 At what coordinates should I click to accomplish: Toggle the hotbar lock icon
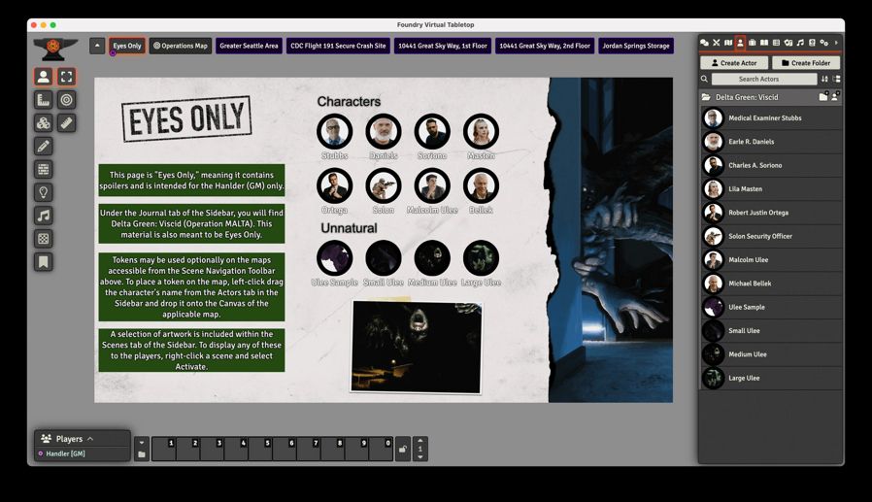pos(403,449)
